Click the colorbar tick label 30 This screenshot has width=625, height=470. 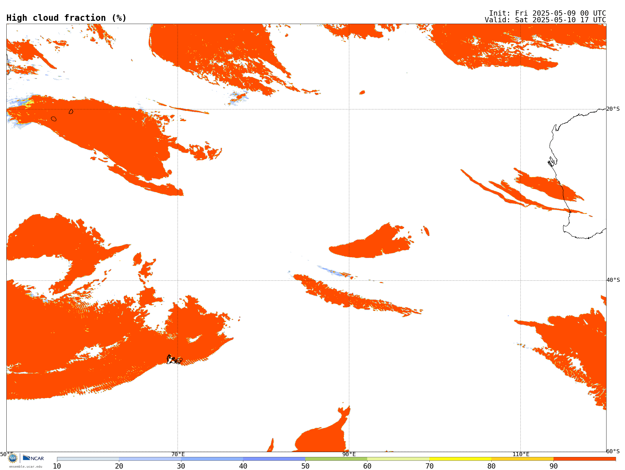(181, 466)
